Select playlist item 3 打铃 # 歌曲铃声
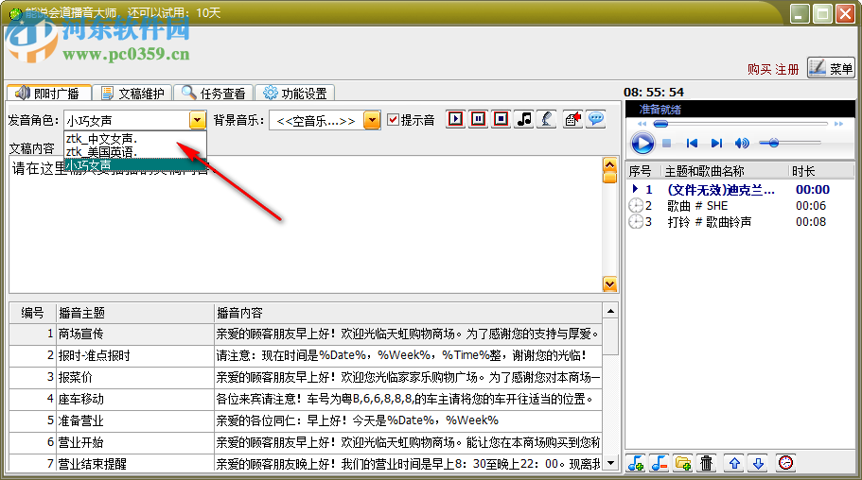Screen dimensions: 862x480 pyautogui.click(x=740, y=222)
